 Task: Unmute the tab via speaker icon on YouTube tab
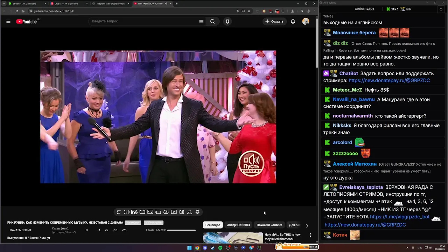[166, 3]
